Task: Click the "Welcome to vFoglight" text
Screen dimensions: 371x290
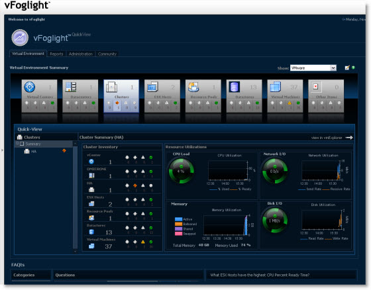Action: point(26,19)
